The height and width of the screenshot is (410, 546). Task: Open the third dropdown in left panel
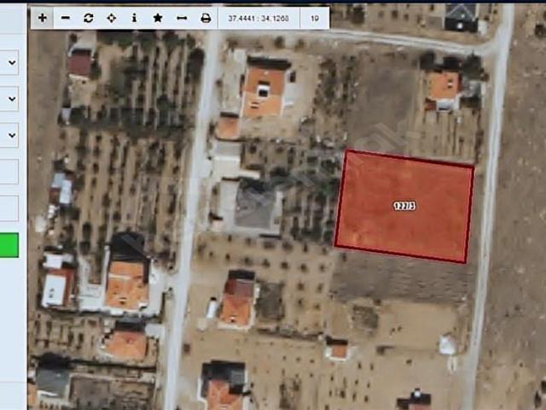9,135
